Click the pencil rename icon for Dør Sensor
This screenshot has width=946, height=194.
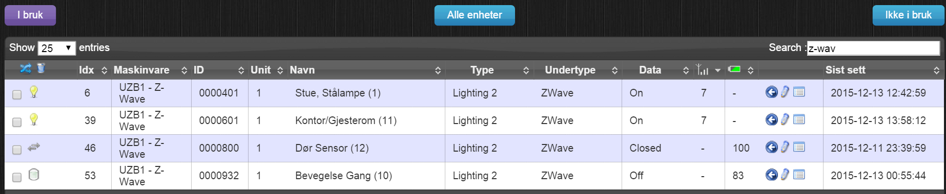[785, 147]
